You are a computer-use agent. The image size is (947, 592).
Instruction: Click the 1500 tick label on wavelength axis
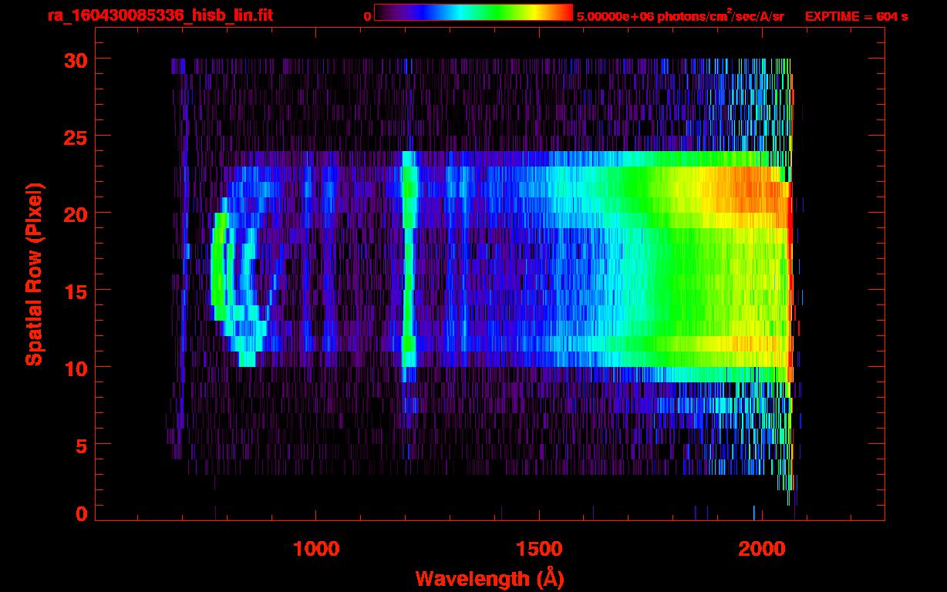click(x=538, y=549)
